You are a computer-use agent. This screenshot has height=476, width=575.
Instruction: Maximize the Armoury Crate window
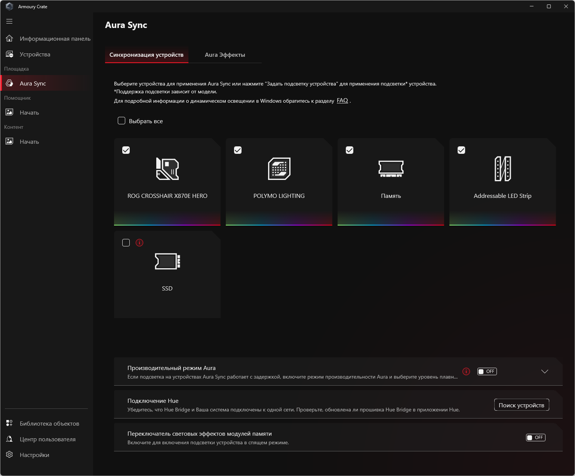point(549,6)
